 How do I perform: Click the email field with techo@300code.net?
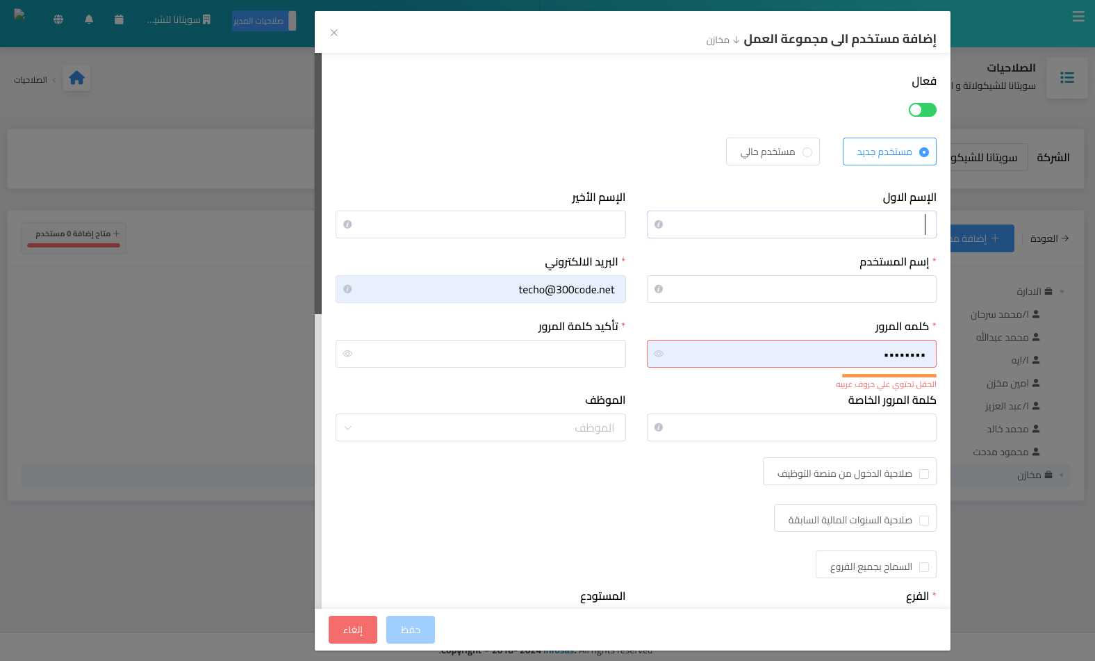coord(481,289)
